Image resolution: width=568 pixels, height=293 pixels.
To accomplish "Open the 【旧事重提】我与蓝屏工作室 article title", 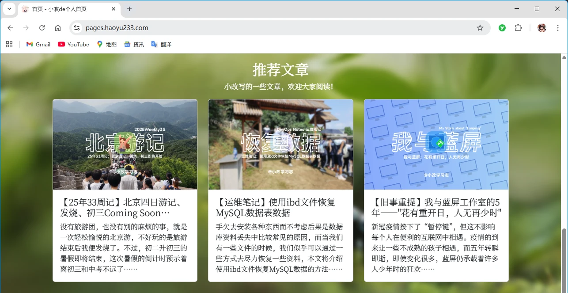I will tap(436, 207).
